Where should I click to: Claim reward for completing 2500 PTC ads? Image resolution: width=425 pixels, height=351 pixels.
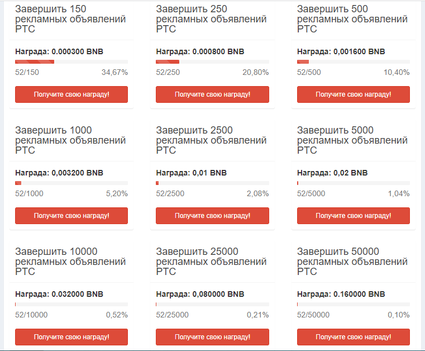(212, 216)
